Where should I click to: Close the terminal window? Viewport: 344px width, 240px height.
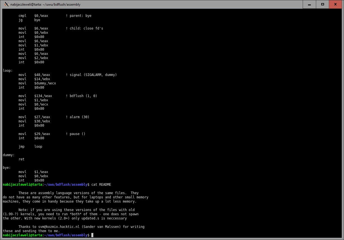336,4
